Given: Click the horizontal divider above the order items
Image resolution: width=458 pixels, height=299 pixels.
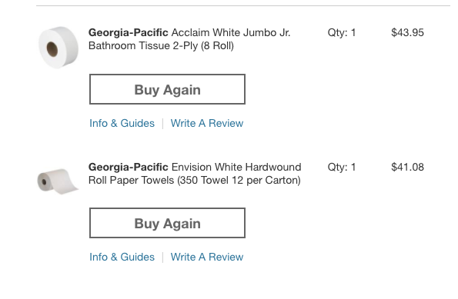Looking at the screenshot, I should tap(243, 5).
